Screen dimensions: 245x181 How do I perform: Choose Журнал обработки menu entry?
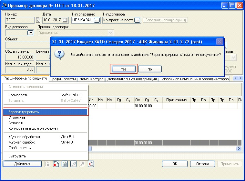point(24,137)
